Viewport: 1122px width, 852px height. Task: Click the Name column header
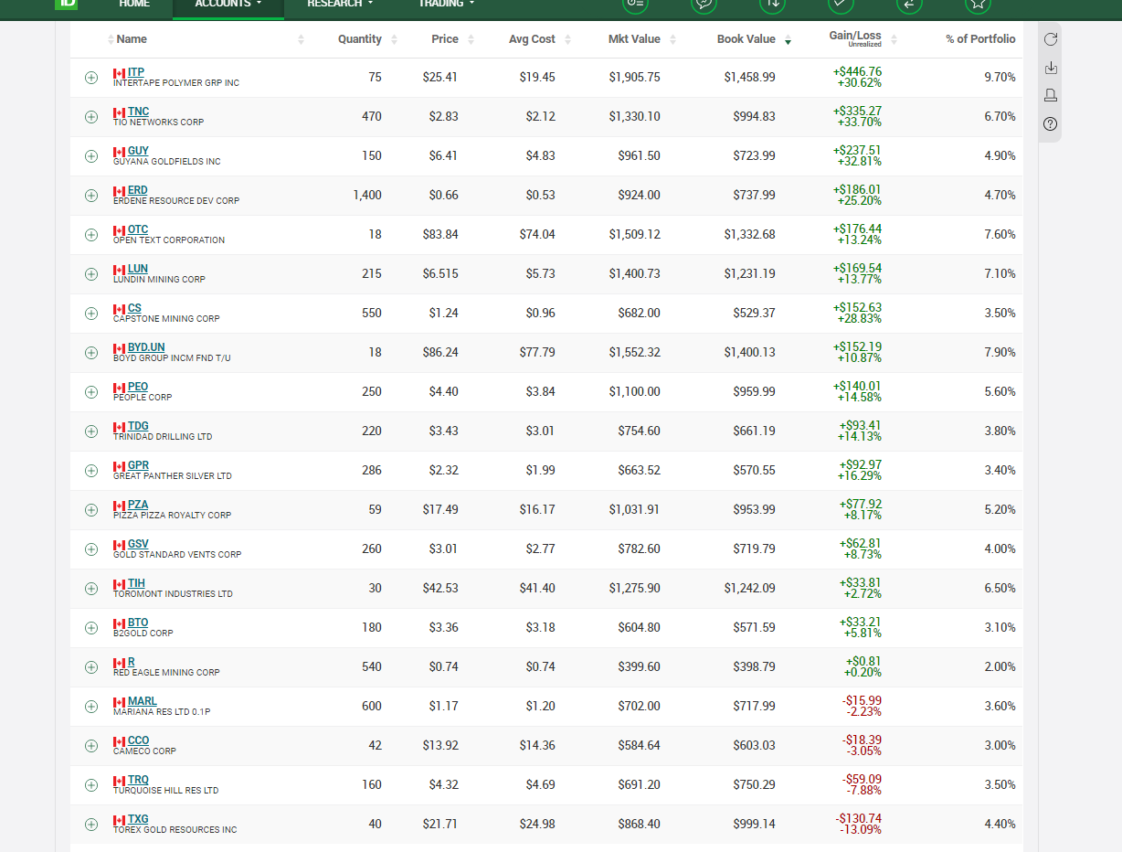click(x=132, y=39)
